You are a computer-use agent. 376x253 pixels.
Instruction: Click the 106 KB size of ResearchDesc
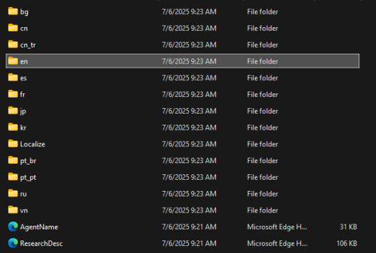tap(347, 243)
